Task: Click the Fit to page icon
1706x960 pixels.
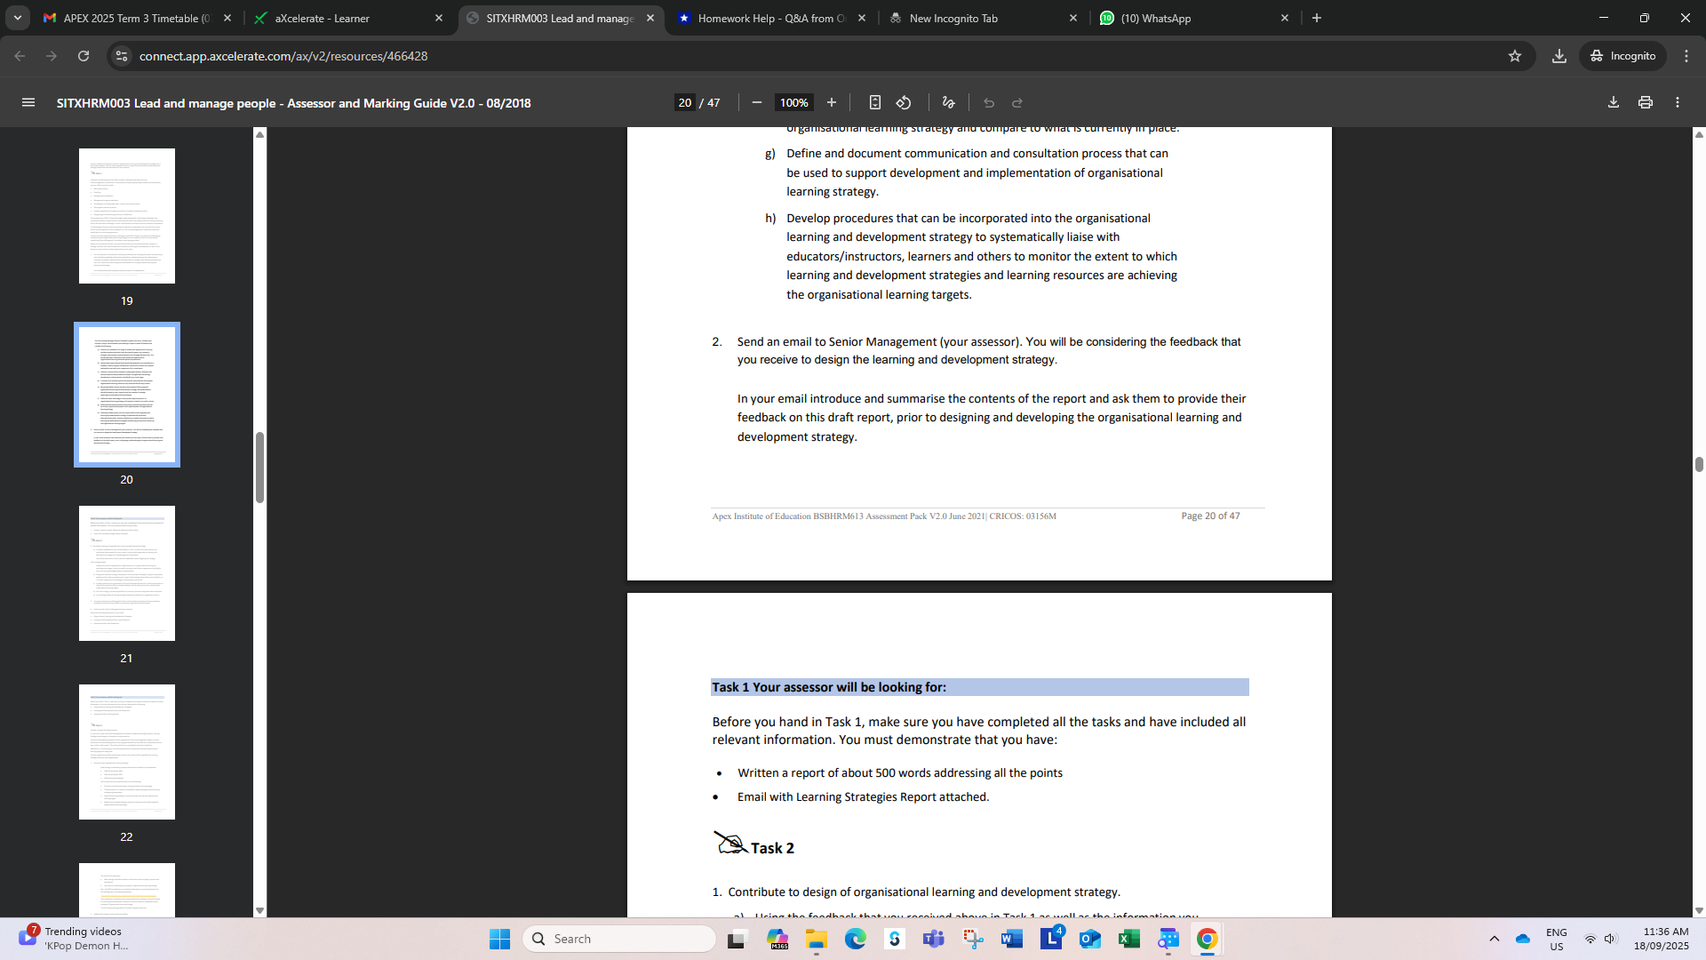Action: [875, 102]
